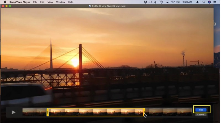
Task: Open the Window menu
Action: point(60,2)
